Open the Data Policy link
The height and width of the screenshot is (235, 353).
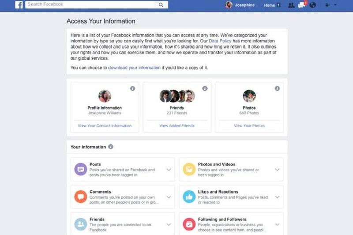220,41
